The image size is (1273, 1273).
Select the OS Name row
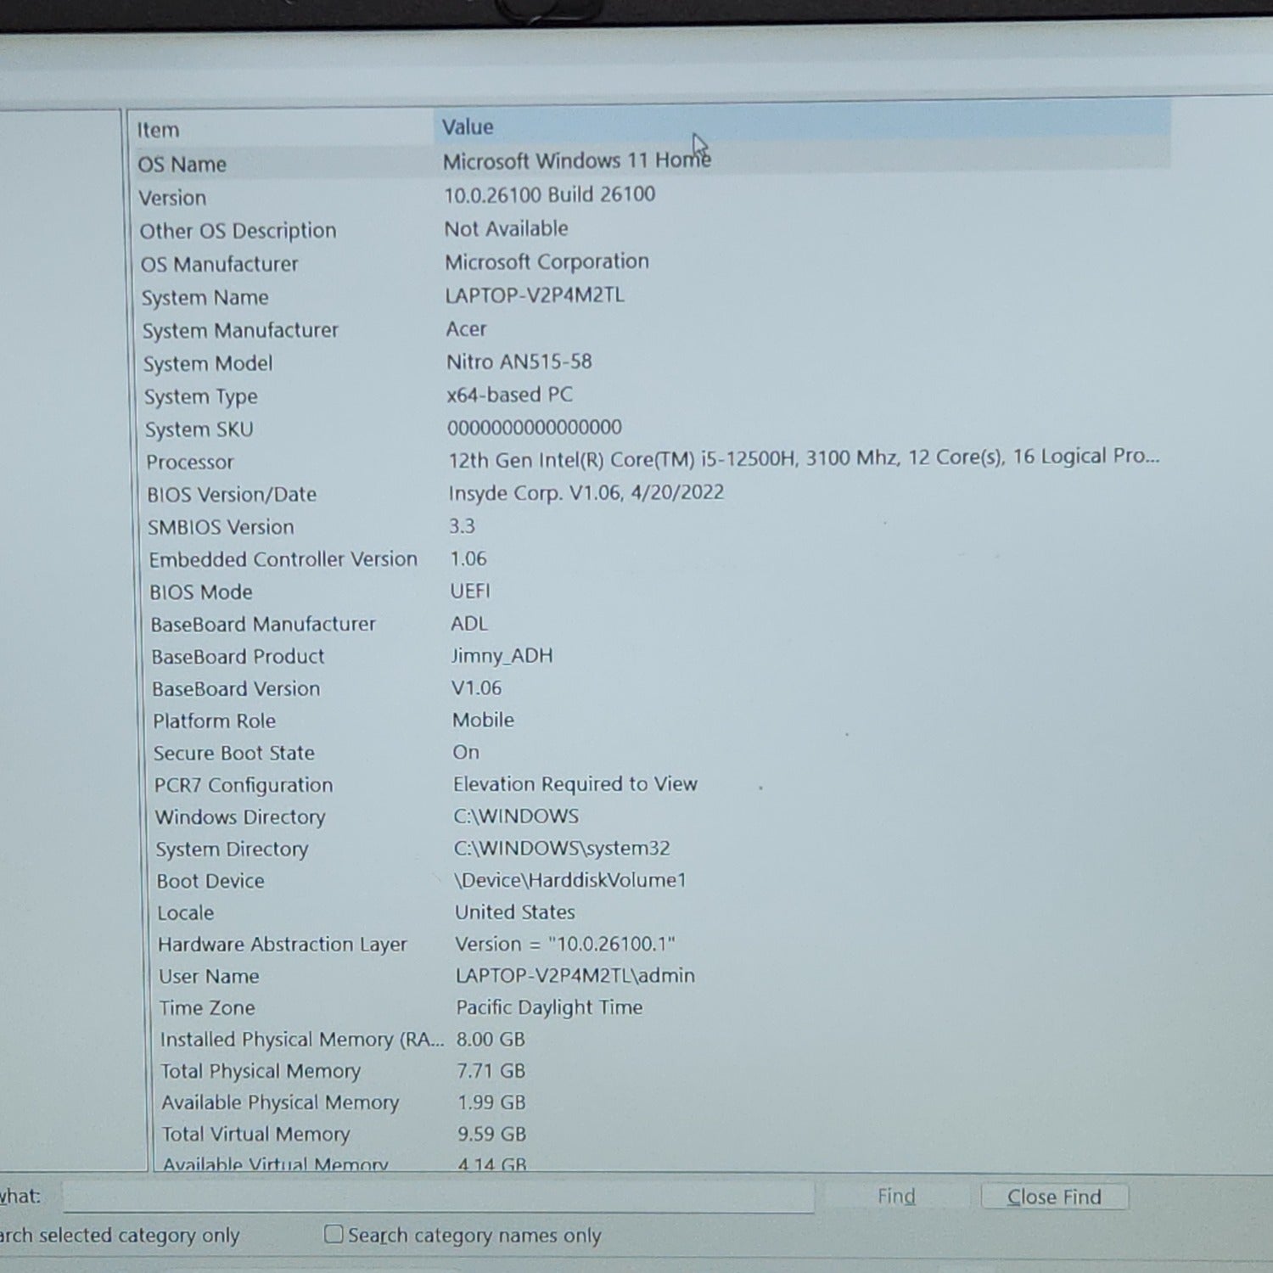pos(182,164)
